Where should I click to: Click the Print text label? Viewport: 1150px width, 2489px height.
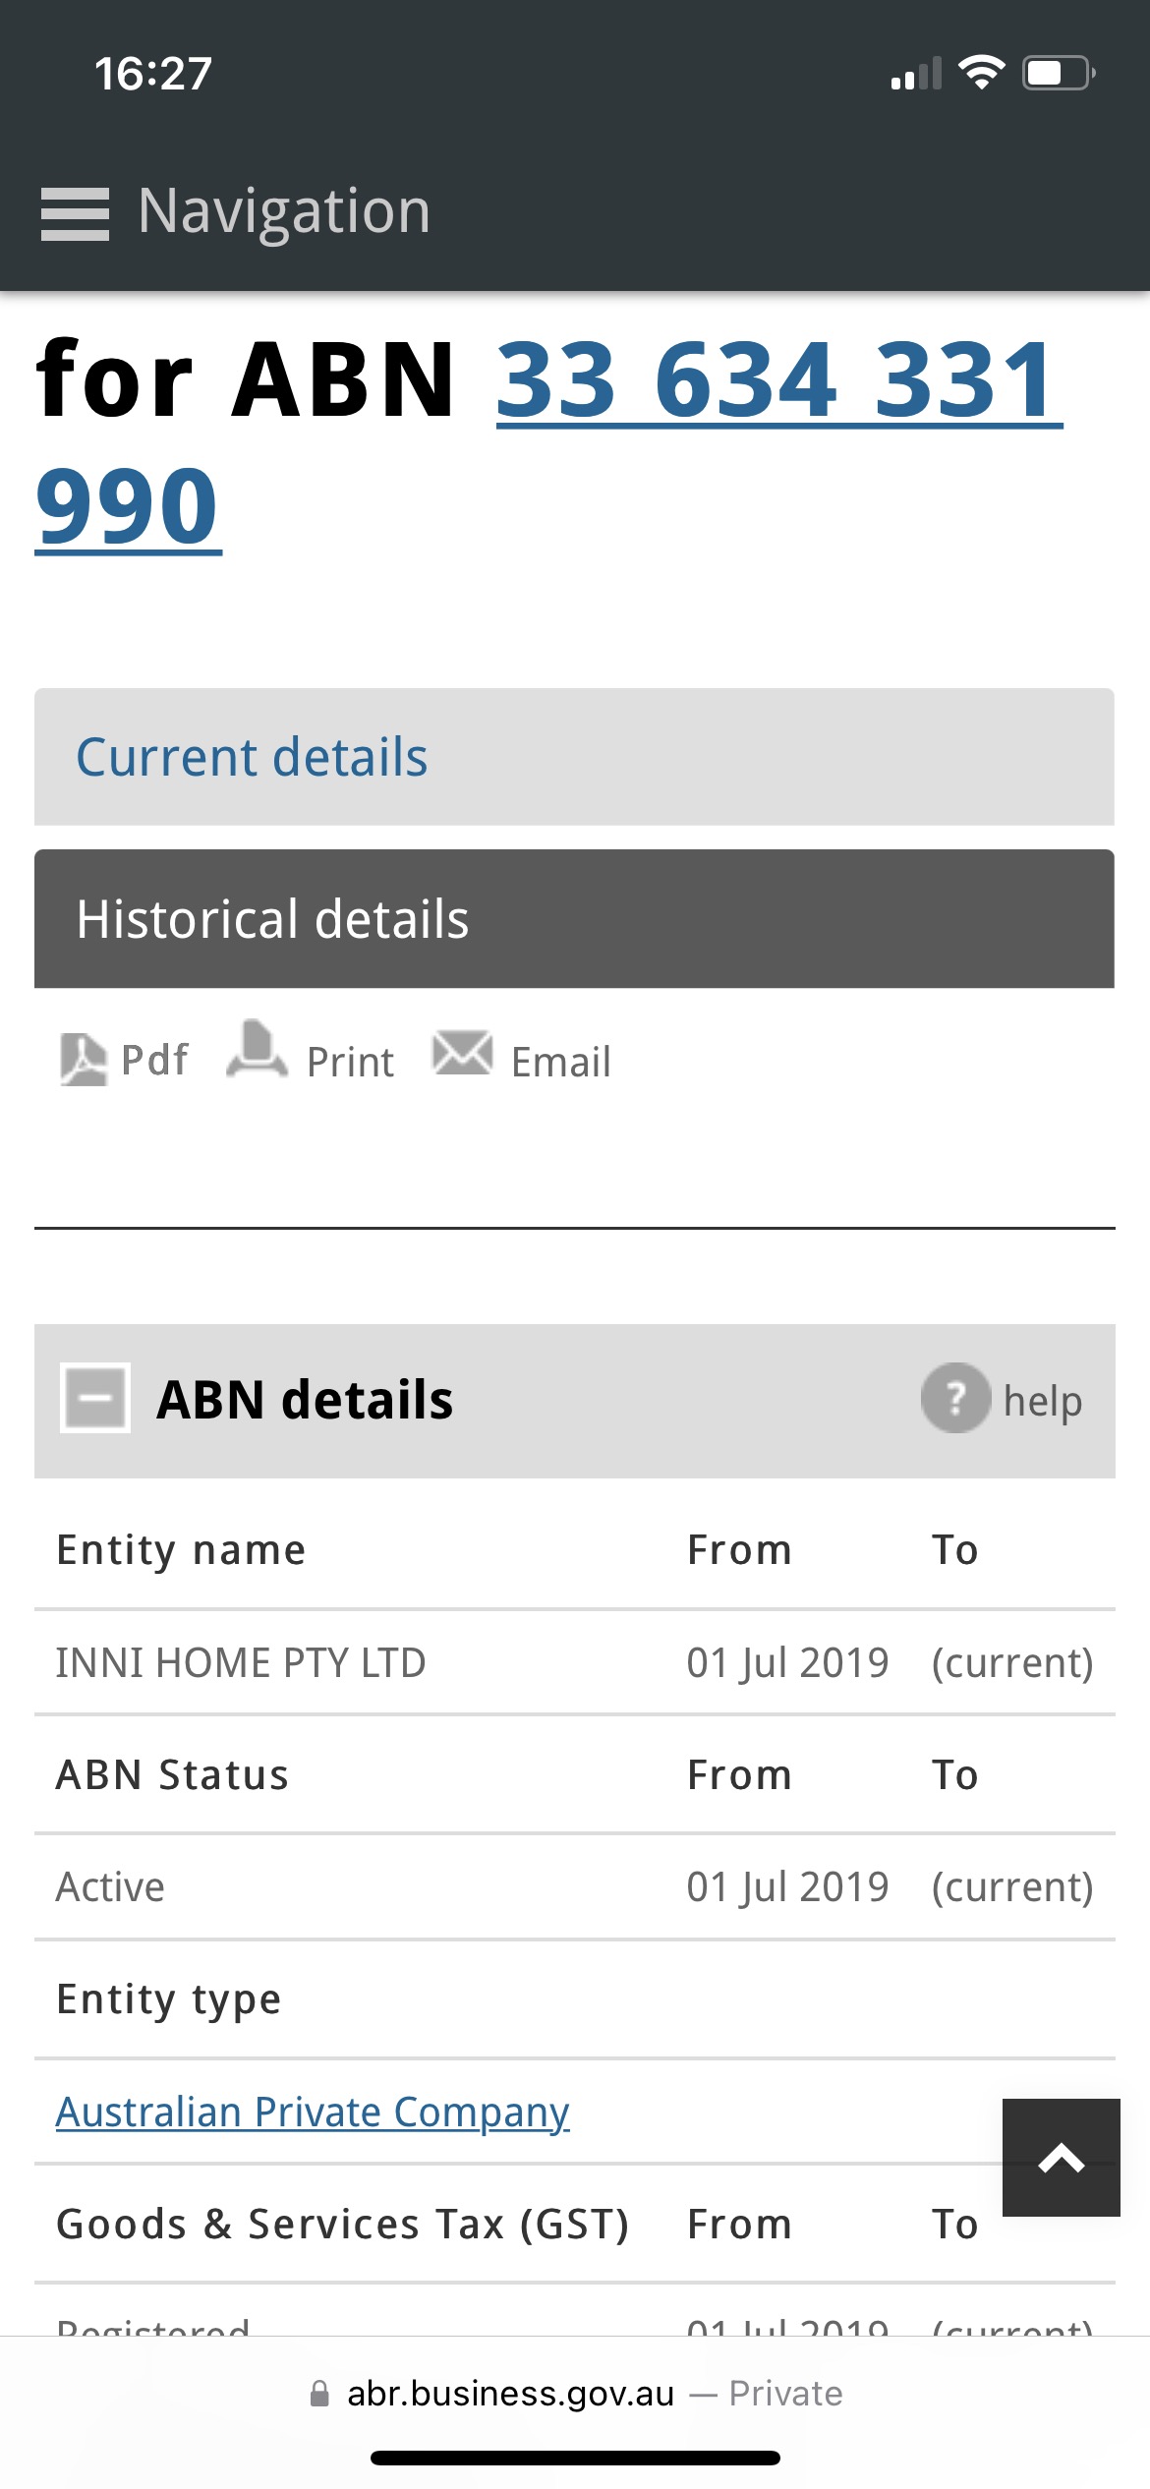point(350,1063)
